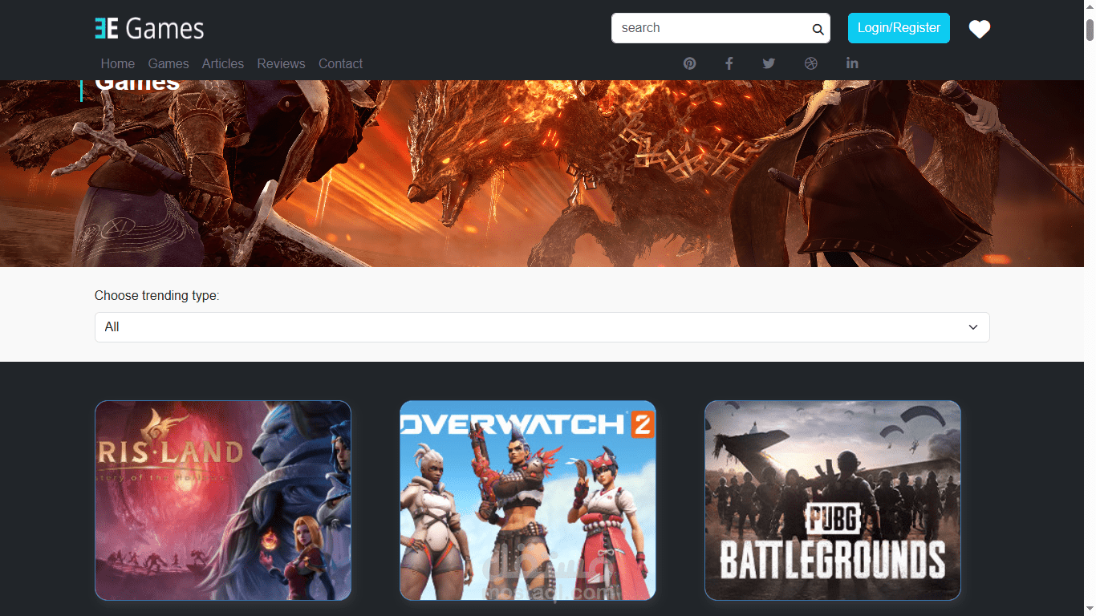Viewport: 1096px width, 616px height.
Task: Go to the Reviews nav link
Action: pos(281,63)
